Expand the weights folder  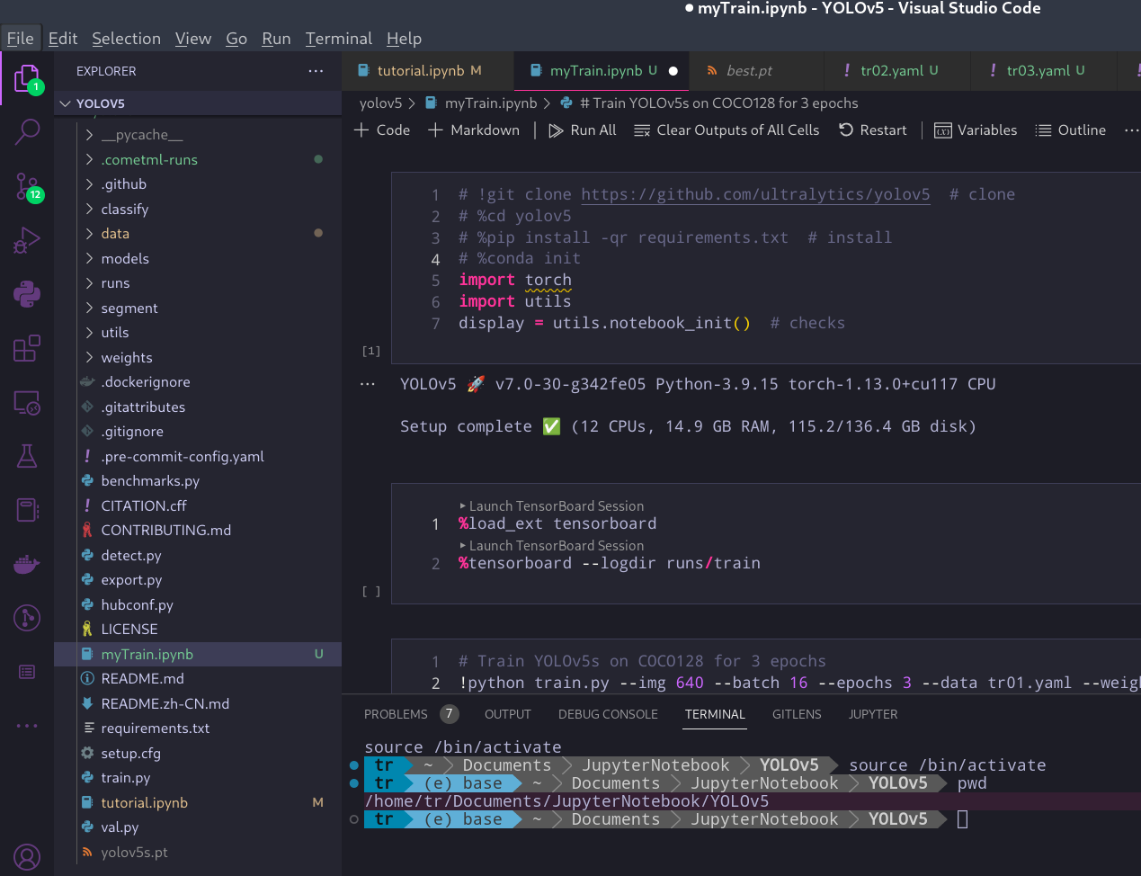(x=198, y=357)
